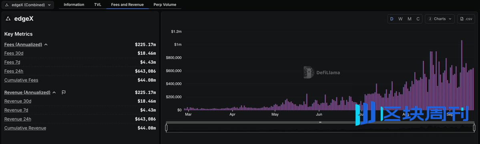Click the Fees (Annualized) label
The width and height of the screenshot is (480, 144).
click(23, 45)
